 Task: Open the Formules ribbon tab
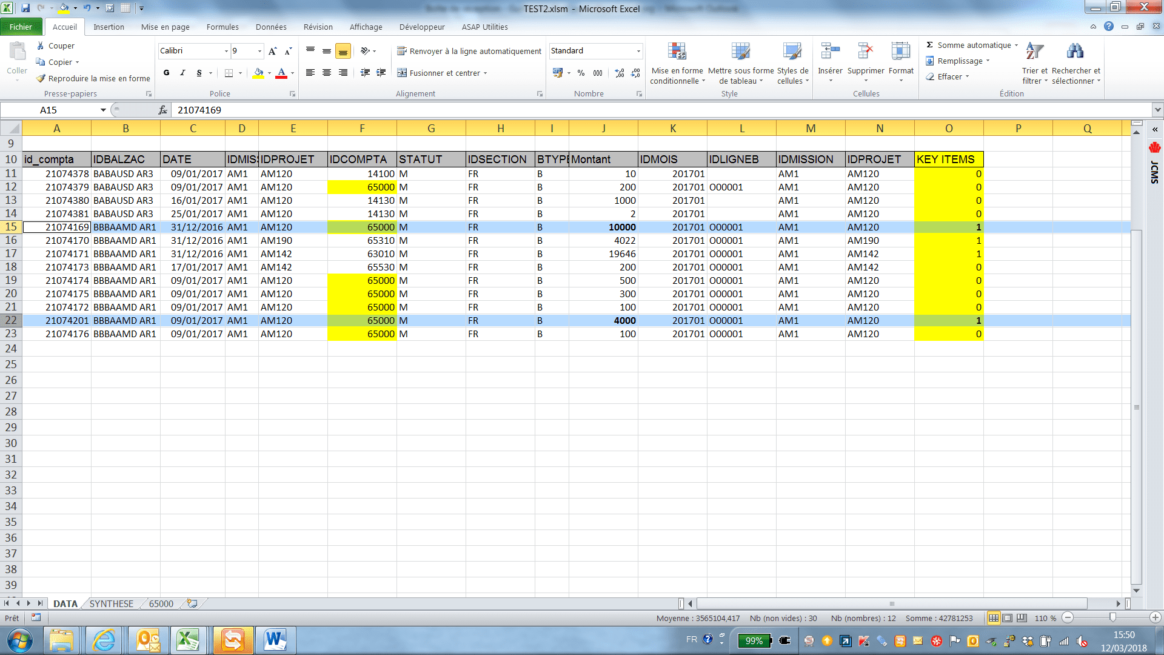222,27
